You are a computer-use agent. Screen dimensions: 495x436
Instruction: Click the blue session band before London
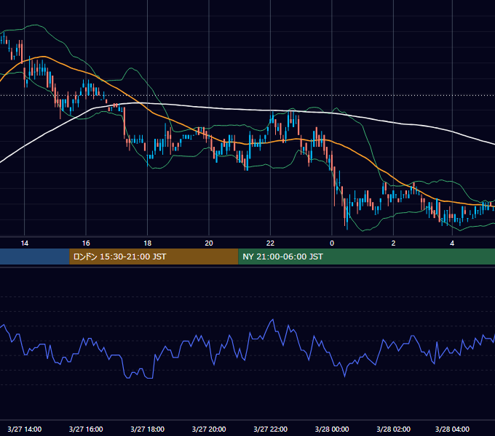35,257
